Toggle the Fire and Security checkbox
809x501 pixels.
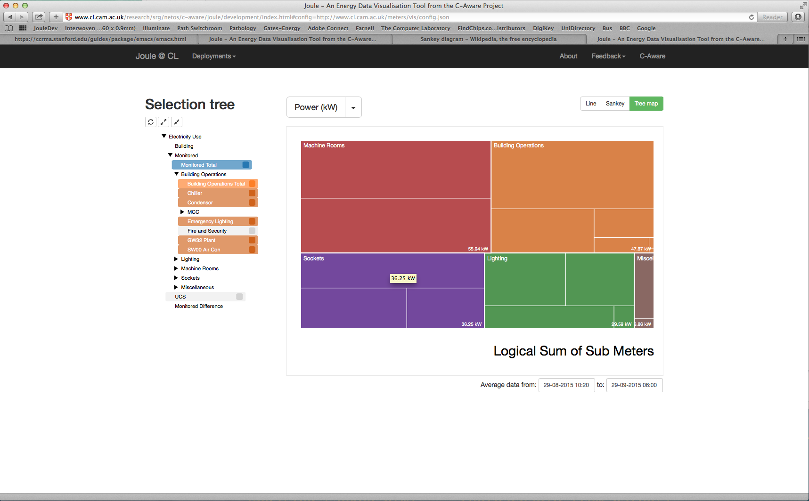pyautogui.click(x=252, y=231)
